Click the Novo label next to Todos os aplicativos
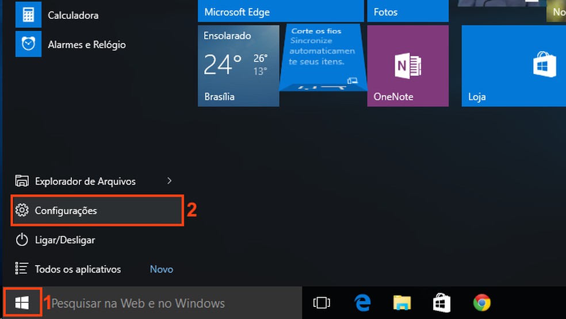 (162, 269)
